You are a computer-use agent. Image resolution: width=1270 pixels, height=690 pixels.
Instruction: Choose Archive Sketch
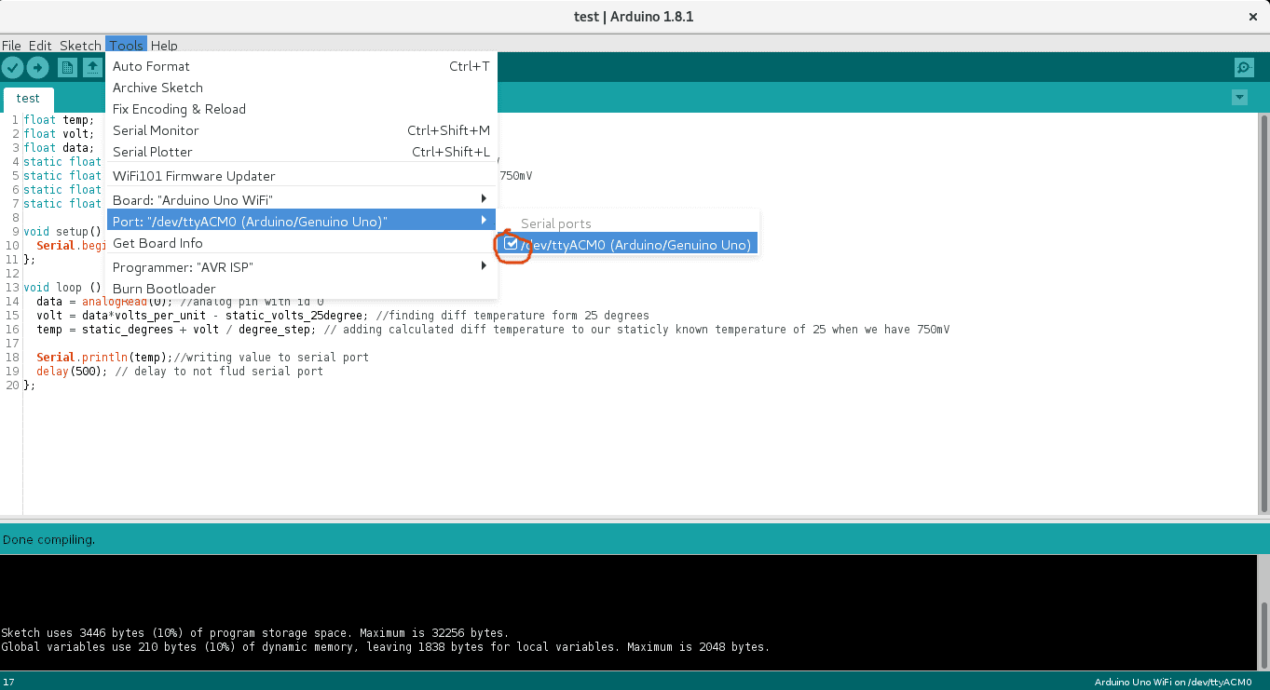[x=157, y=87]
